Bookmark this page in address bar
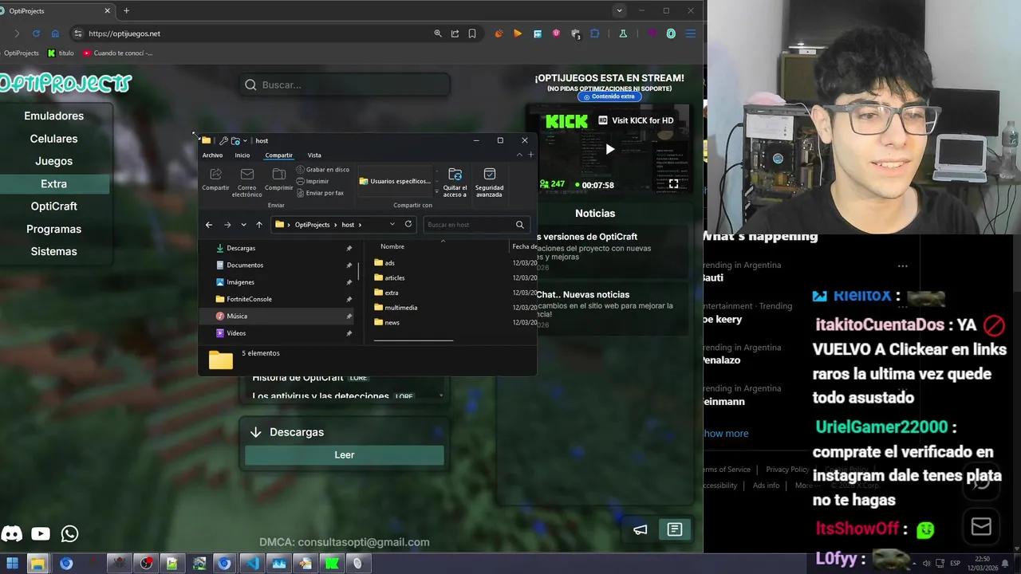This screenshot has height=574, width=1021. pyautogui.click(x=472, y=33)
